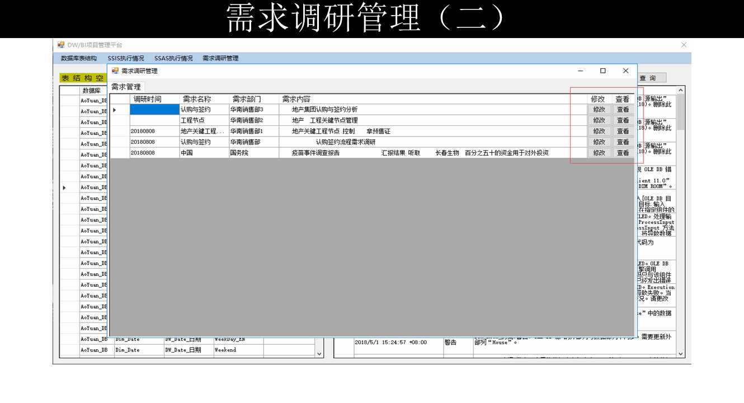Click the current-row arrow indicator in 需求管理 grid

pos(115,110)
